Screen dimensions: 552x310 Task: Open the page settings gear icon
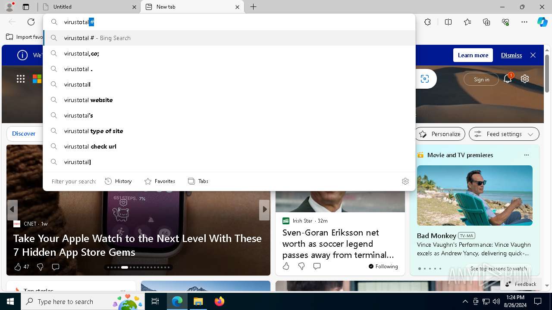pyautogui.click(x=525, y=79)
